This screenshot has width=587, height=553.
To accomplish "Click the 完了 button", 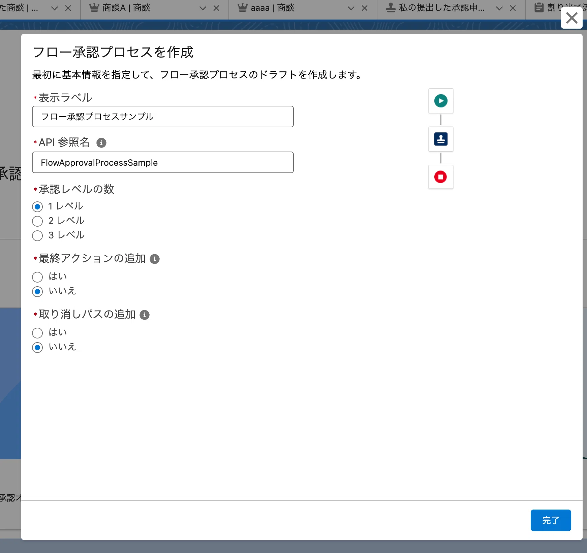I will (x=551, y=520).
